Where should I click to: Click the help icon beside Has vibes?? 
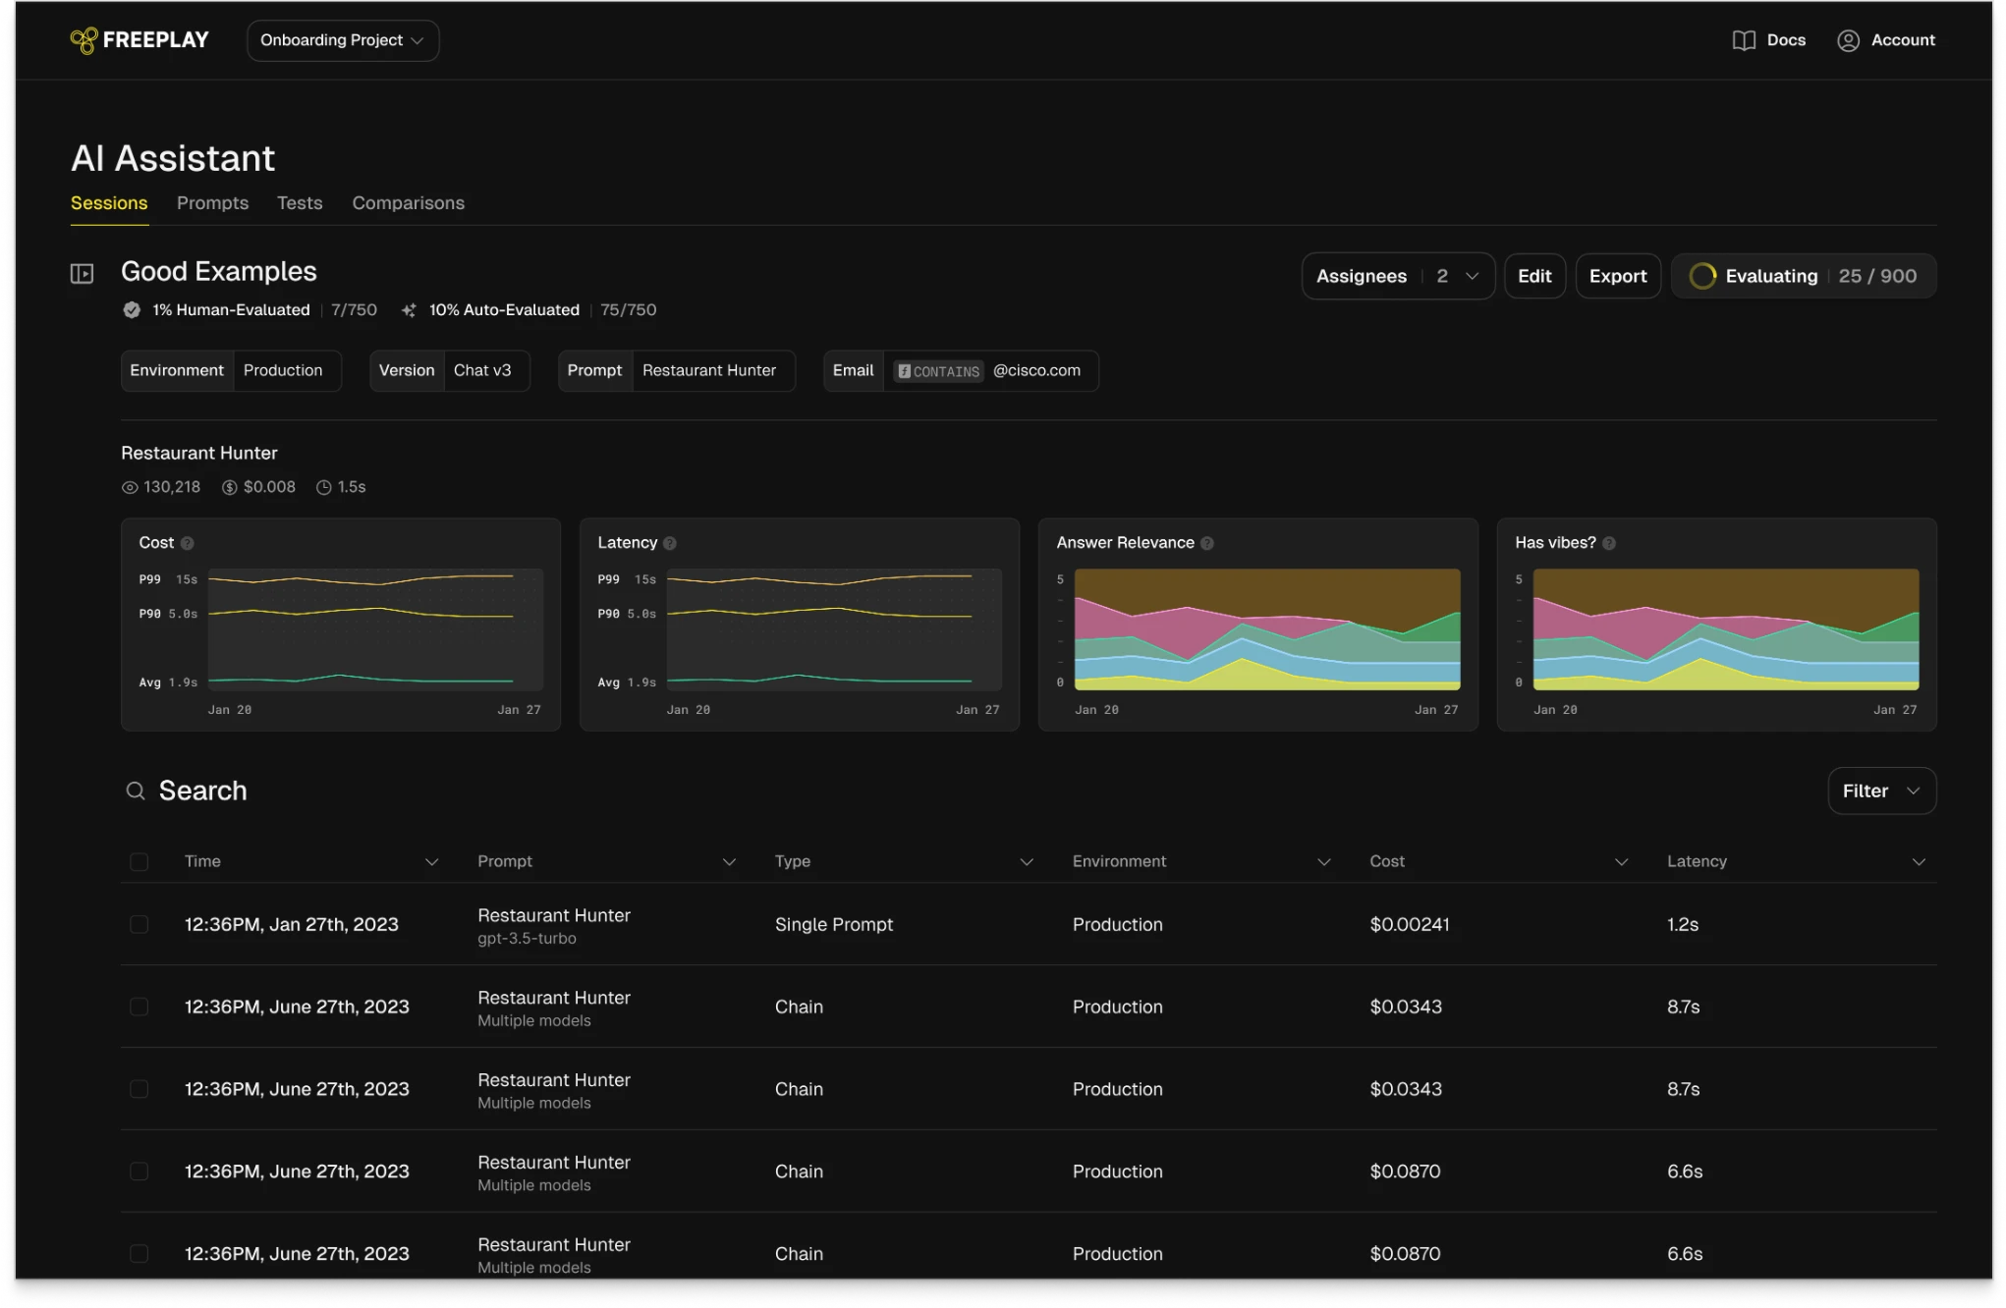click(x=1609, y=544)
